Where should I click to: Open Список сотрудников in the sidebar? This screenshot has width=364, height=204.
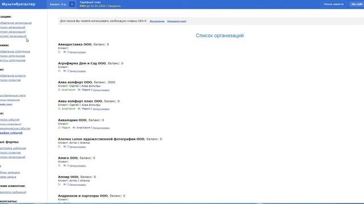pos(13,56)
